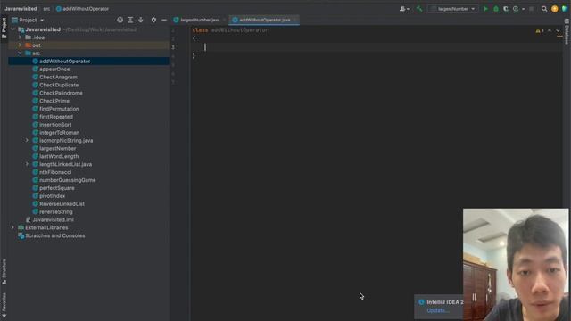Open the user account dropdown icon
This screenshot has width=571, height=321.
tap(404, 9)
